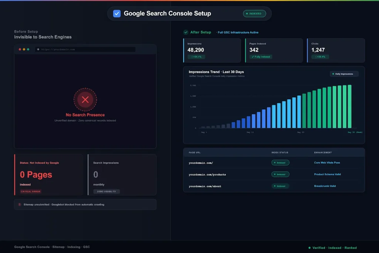
Task: Click the INDEXED status badge in header
Action: tap(254, 14)
